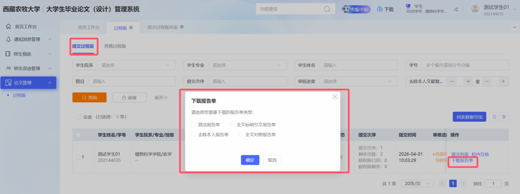
Task: Click the 学生姓名 input field
Action: pos(359,65)
